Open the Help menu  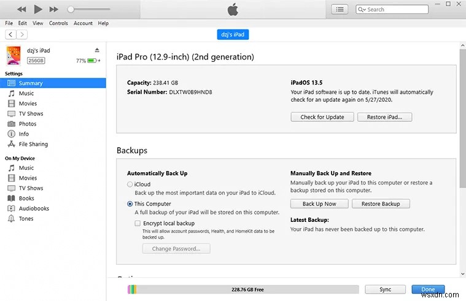(103, 23)
